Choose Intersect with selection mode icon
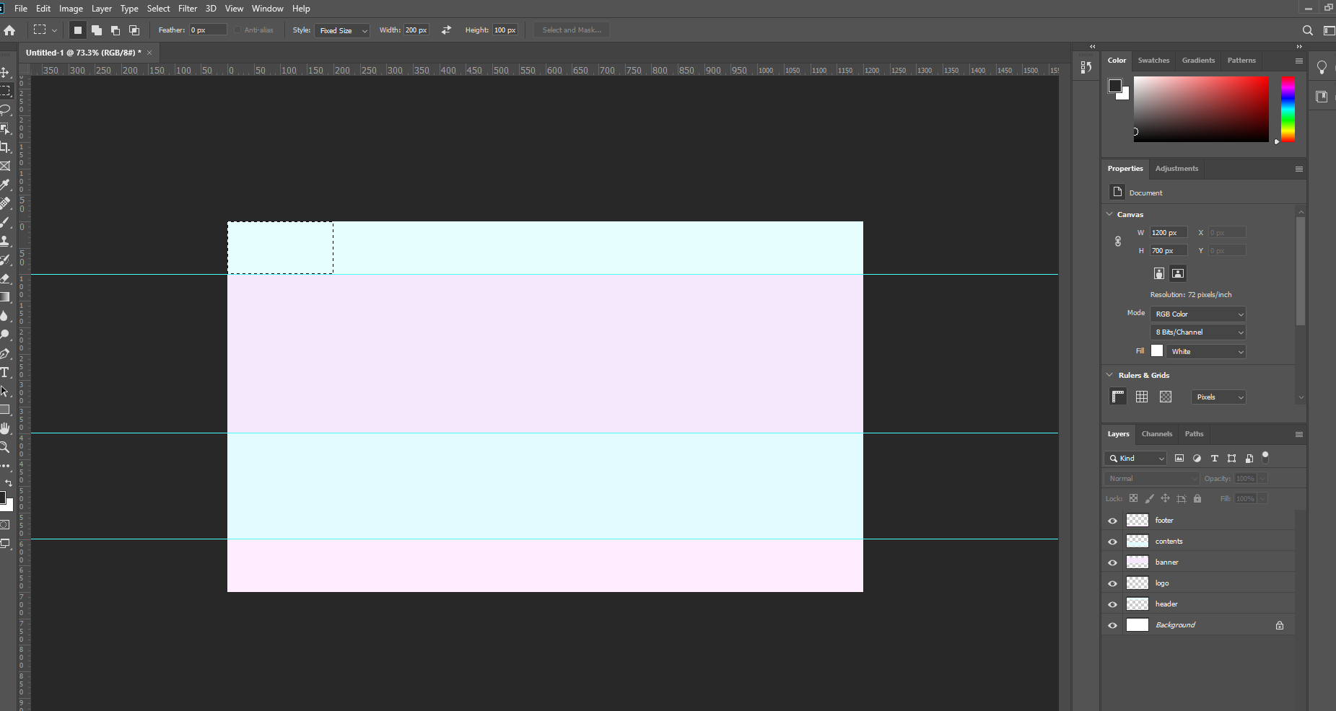 pyautogui.click(x=134, y=30)
